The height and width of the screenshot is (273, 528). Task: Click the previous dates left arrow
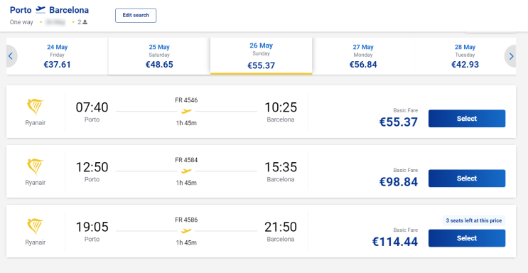(11, 56)
